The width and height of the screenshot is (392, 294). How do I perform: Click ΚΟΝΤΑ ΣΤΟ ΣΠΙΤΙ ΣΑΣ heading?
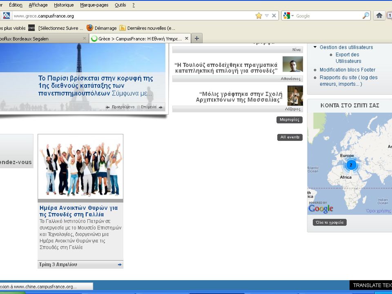tap(350, 105)
